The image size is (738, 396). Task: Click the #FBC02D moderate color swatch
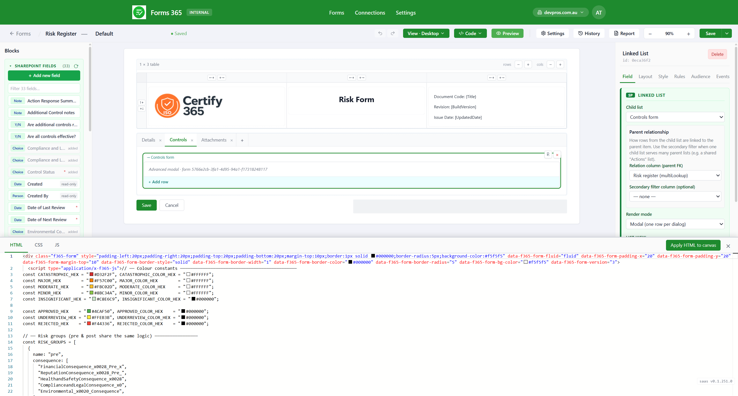(x=91, y=287)
